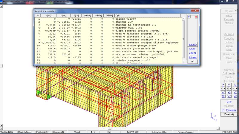Screen dimensions: 239x134
Task: Rotate right using arrow under Z
Action: tap(224, 88)
